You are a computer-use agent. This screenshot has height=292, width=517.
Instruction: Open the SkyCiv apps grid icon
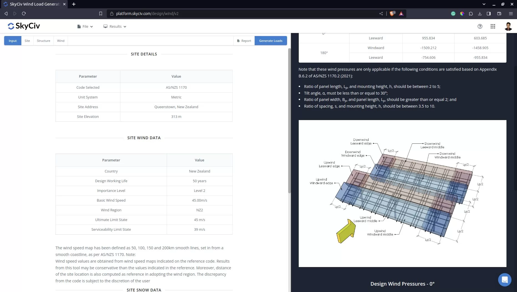coord(493,26)
